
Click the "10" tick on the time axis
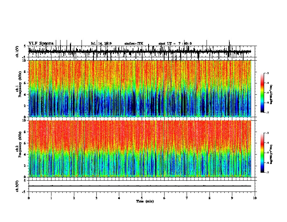[x=255, y=198]
